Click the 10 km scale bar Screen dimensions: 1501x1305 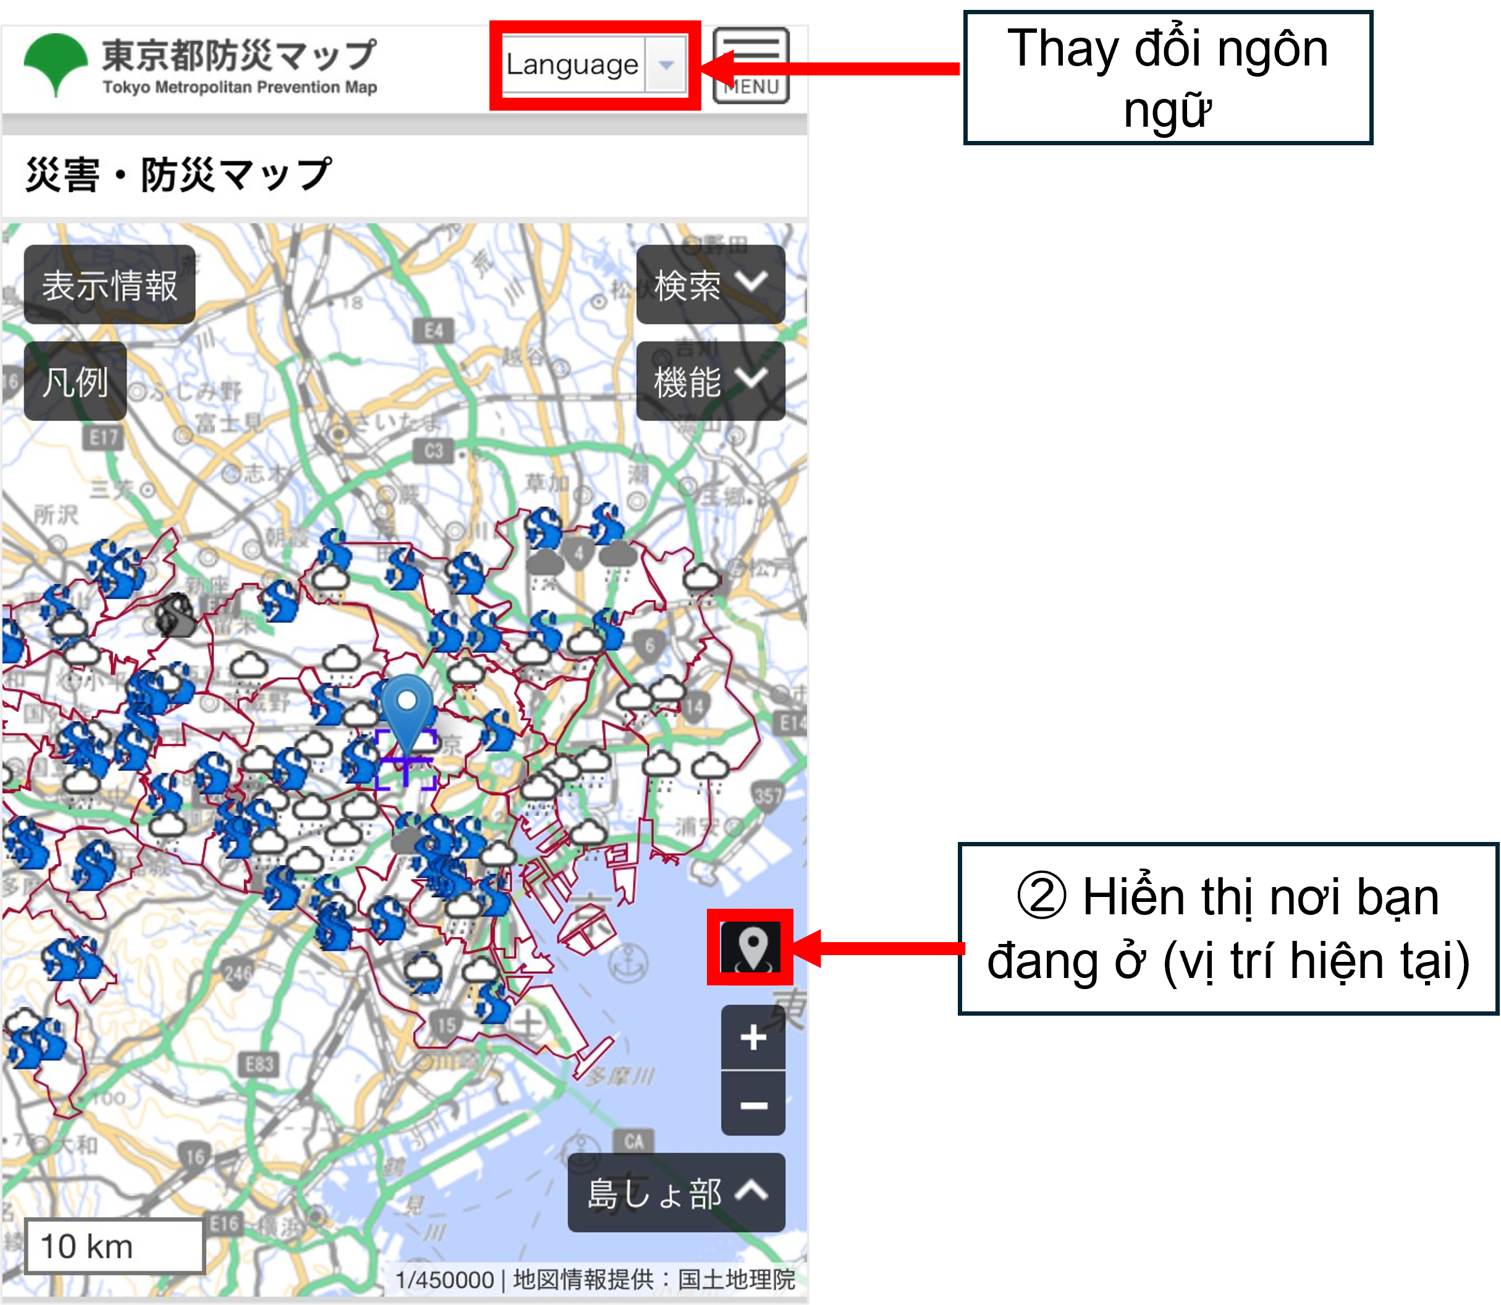coord(114,1246)
